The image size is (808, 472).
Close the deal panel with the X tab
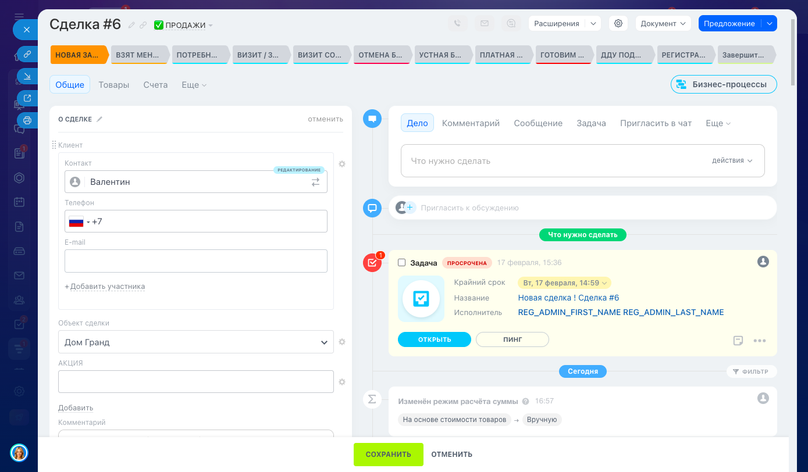(x=26, y=29)
